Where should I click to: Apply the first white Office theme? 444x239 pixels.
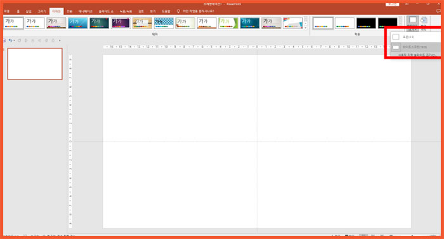click(x=13, y=23)
